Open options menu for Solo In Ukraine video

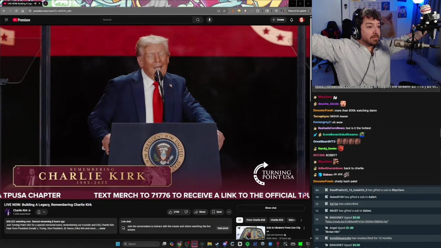point(304,228)
